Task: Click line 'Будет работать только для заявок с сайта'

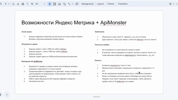Action: point(129,39)
